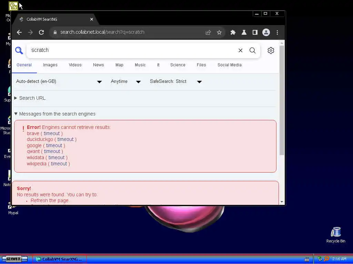This screenshot has height=264, width=353.
Task: Click the duckduckgo engine link
Action: pos(40,140)
